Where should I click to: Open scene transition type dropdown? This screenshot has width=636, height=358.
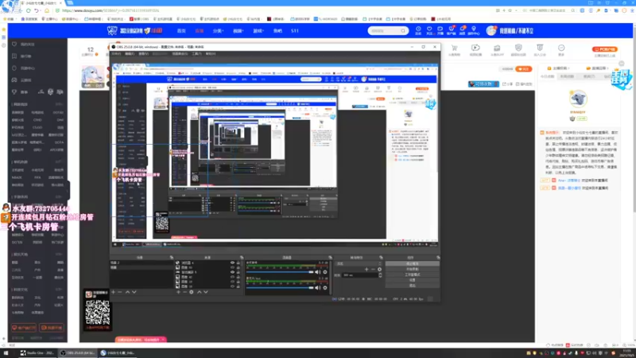359,263
